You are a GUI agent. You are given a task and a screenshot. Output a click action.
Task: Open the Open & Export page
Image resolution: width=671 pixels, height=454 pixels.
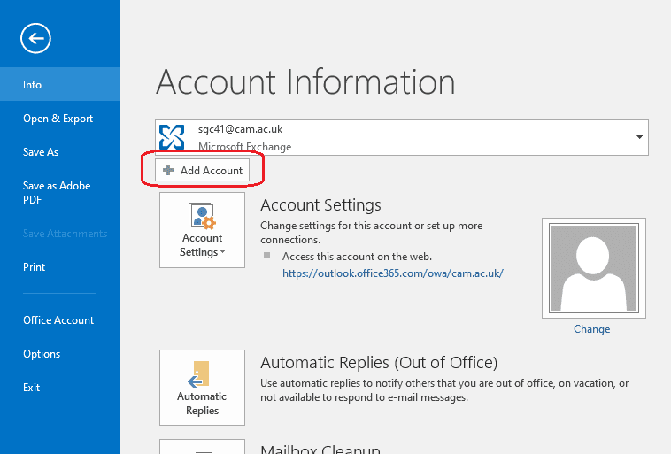58,119
